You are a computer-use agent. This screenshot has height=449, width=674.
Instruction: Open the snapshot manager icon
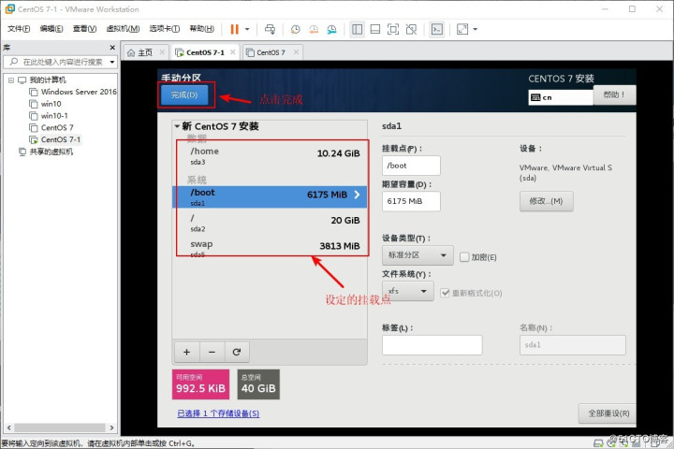click(x=331, y=29)
